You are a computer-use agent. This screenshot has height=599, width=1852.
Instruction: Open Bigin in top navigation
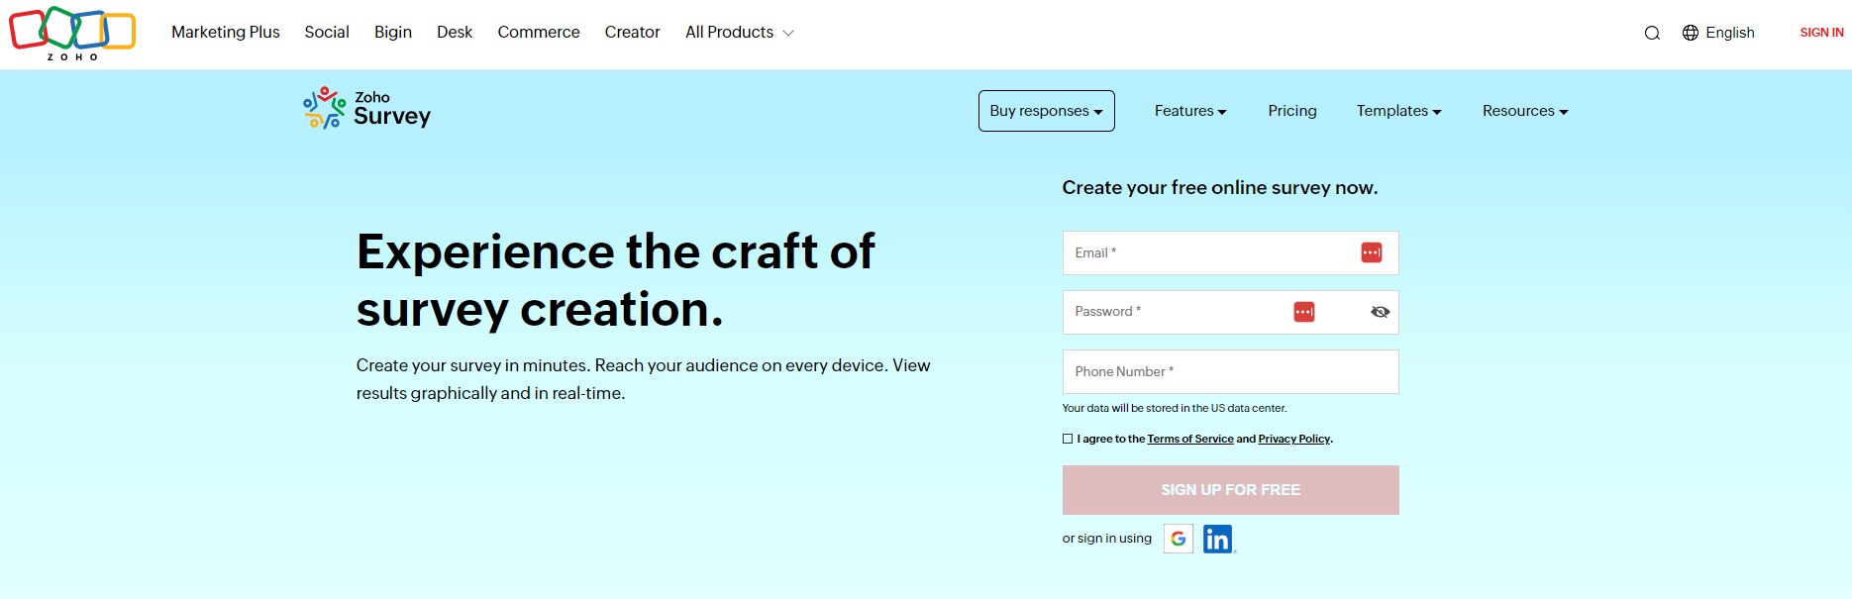[x=393, y=33]
